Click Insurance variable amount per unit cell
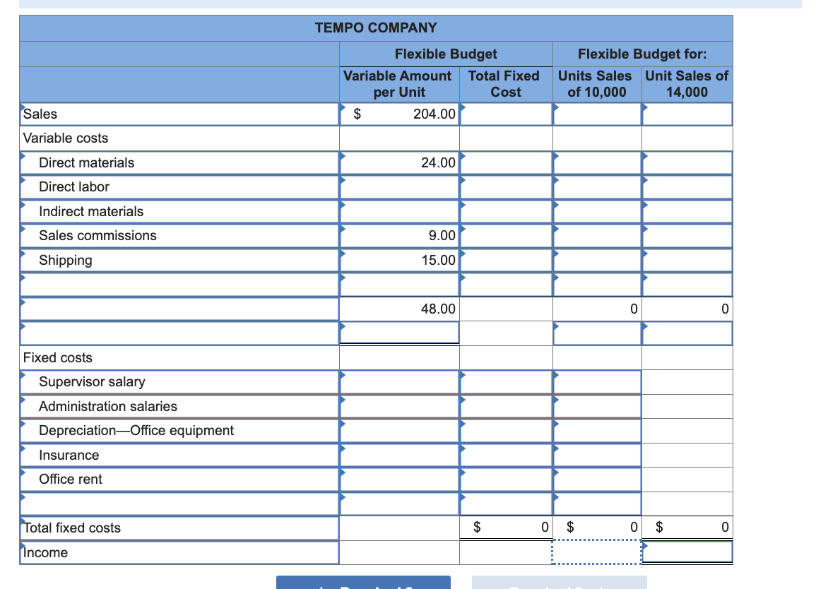The image size is (828, 589). coord(399,455)
